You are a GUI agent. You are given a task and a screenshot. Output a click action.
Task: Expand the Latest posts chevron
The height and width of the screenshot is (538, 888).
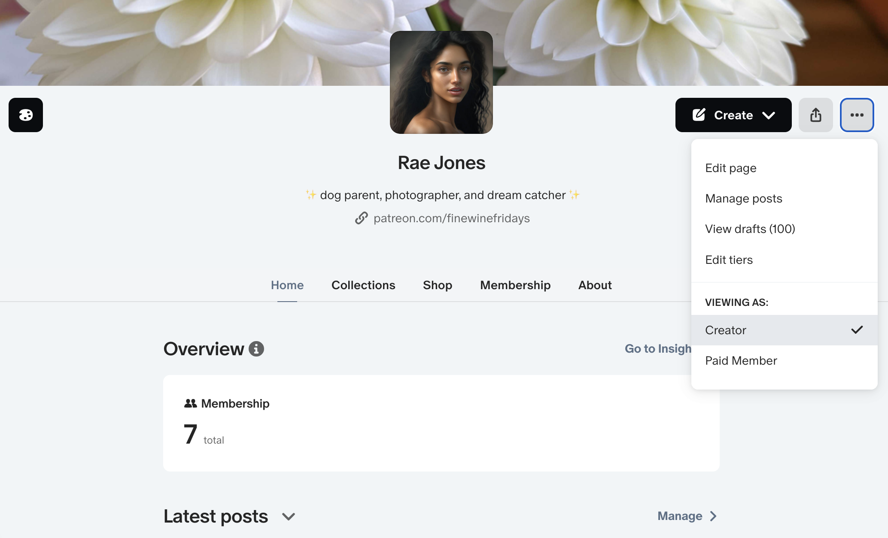point(289,517)
